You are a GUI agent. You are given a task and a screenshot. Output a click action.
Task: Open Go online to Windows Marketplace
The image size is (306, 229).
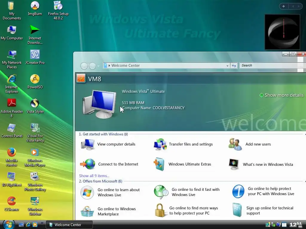click(x=108, y=211)
